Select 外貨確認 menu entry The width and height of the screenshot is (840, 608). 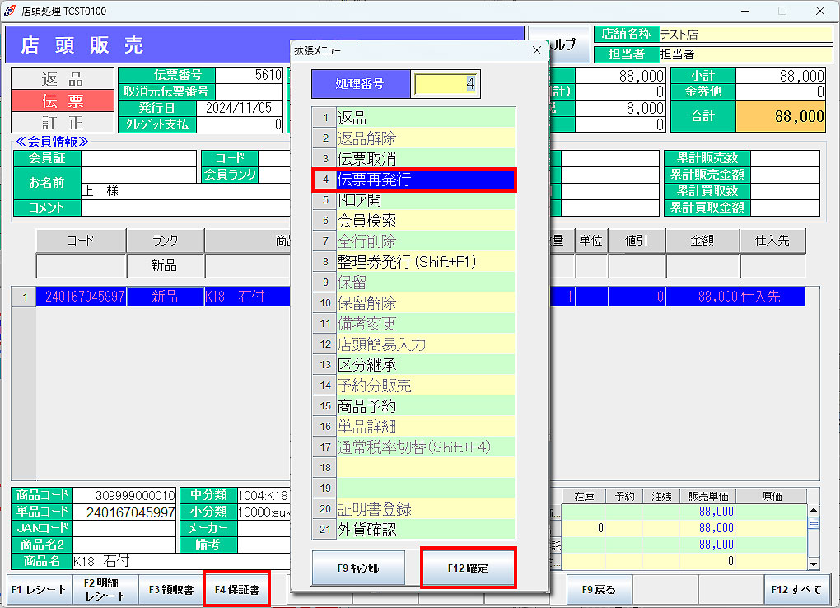pyautogui.click(x=425, y=530)
